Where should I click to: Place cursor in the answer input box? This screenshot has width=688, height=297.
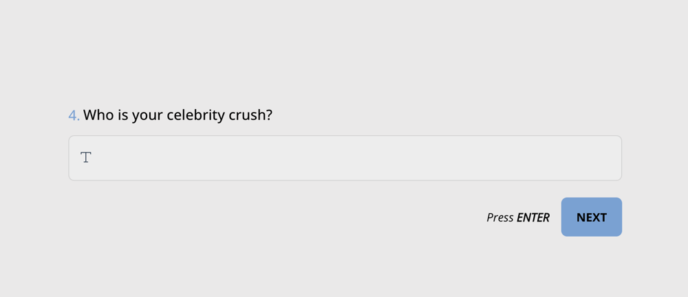345,158
